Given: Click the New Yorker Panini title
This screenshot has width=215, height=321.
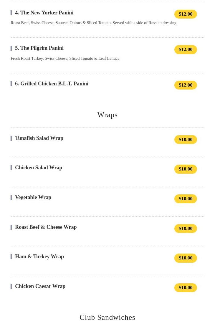Looking at the screenshot, I should coord(44,13).
